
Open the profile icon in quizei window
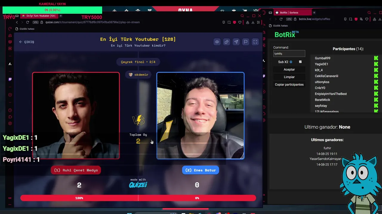247,22
